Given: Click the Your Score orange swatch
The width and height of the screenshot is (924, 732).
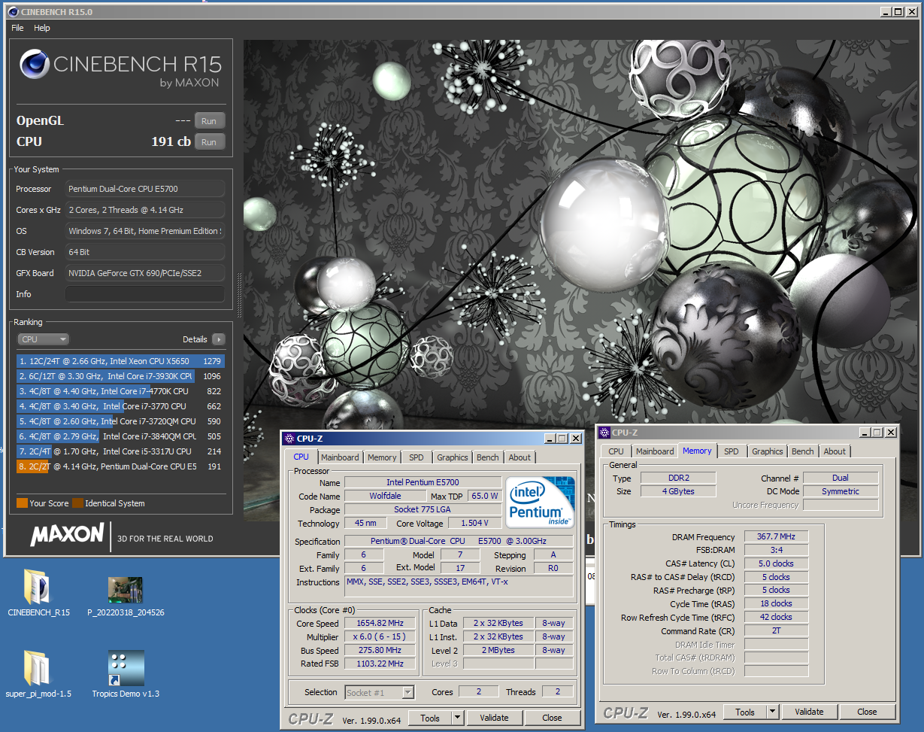Looking at the screenshot, I should tap(22, 503).
